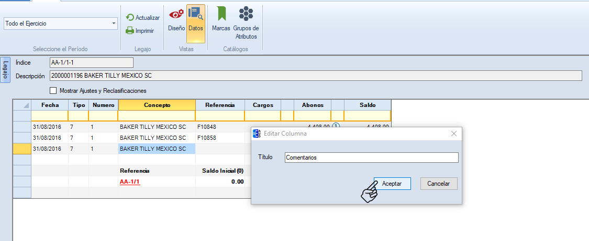Click the Imprimir printer icon

[130, 31]
